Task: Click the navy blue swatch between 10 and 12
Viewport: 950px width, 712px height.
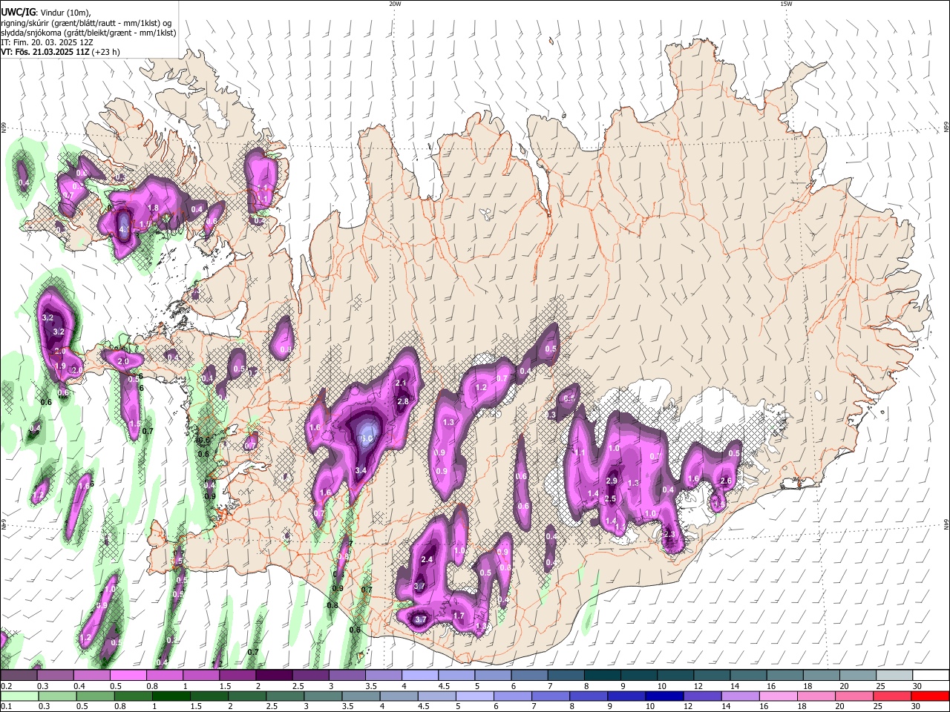Action: click(664, 696)
